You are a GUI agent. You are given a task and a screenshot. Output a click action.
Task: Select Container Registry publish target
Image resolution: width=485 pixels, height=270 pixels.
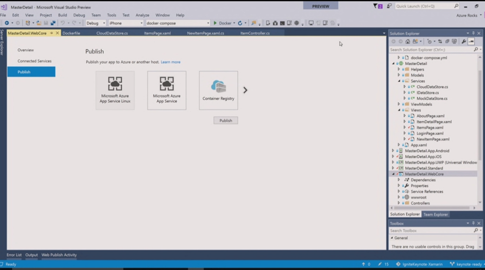point(218,90)
